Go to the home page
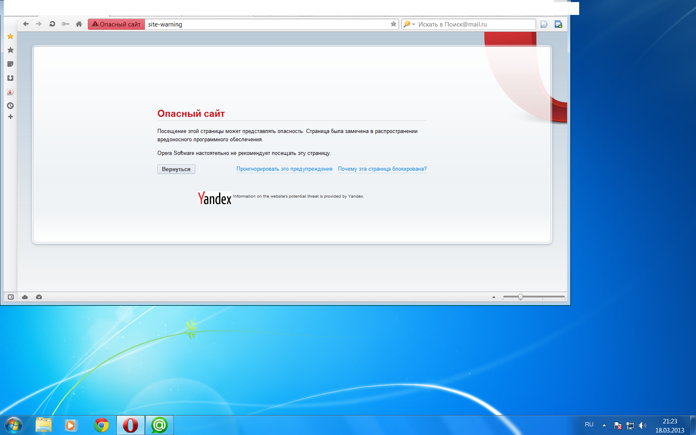This screenshot has height=435, width=696. coord(79,24)
